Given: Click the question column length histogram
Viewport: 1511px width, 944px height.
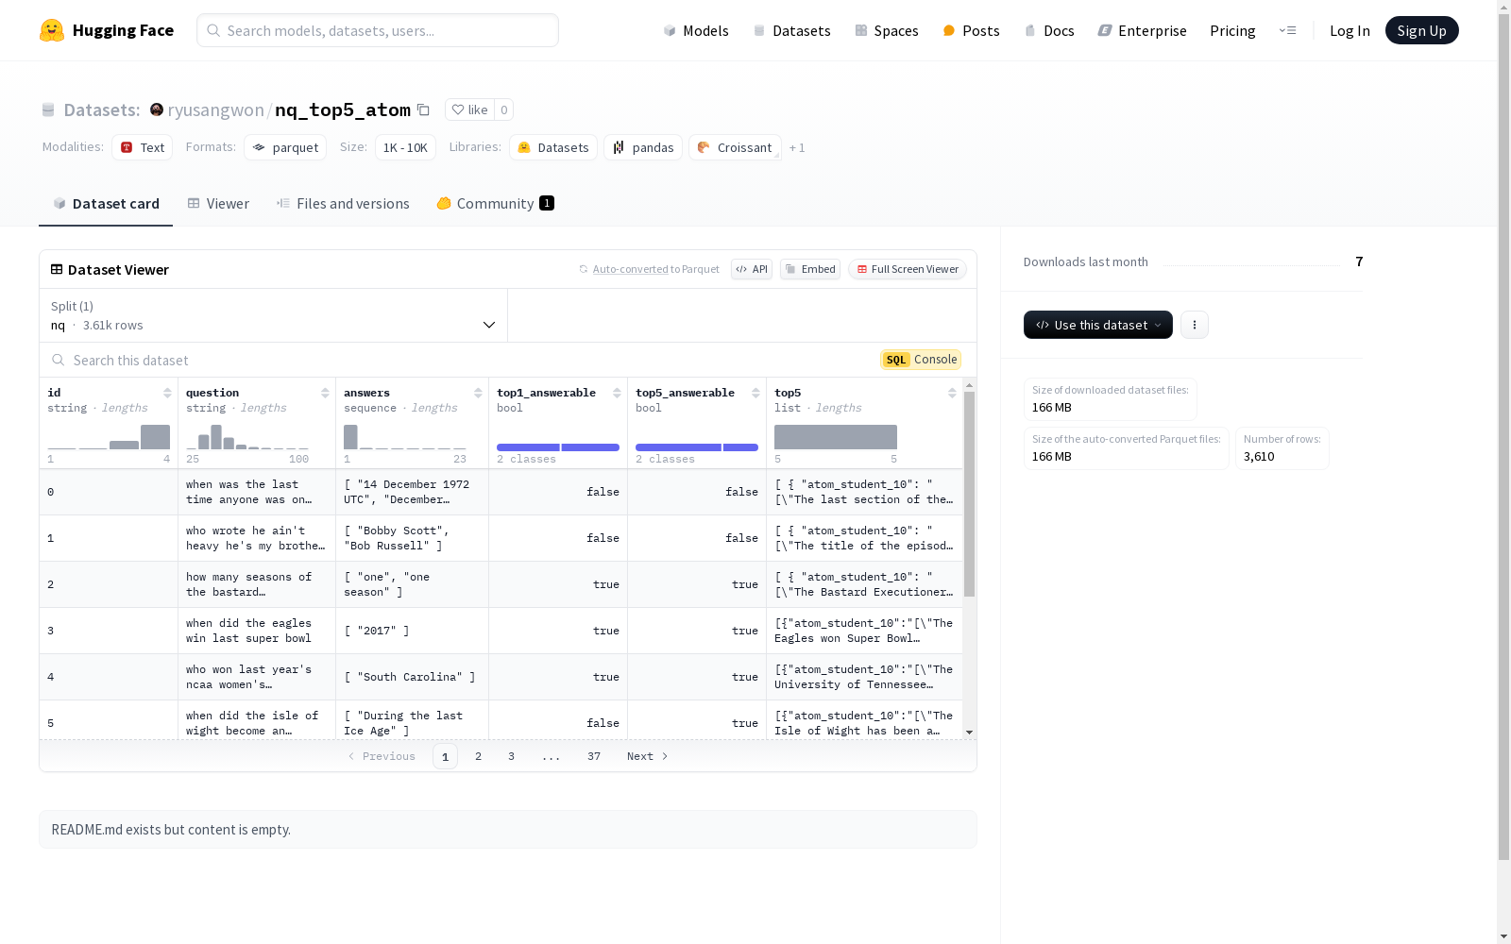Looking at the screenshot, I should [247, 437].
